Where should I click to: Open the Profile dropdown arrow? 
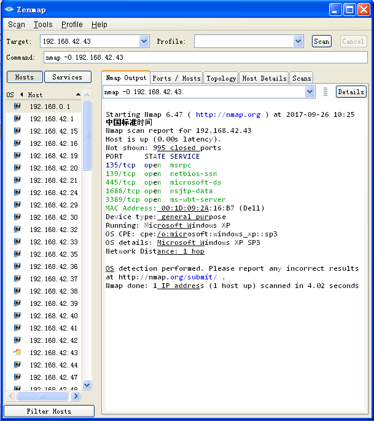coord(298,41)
